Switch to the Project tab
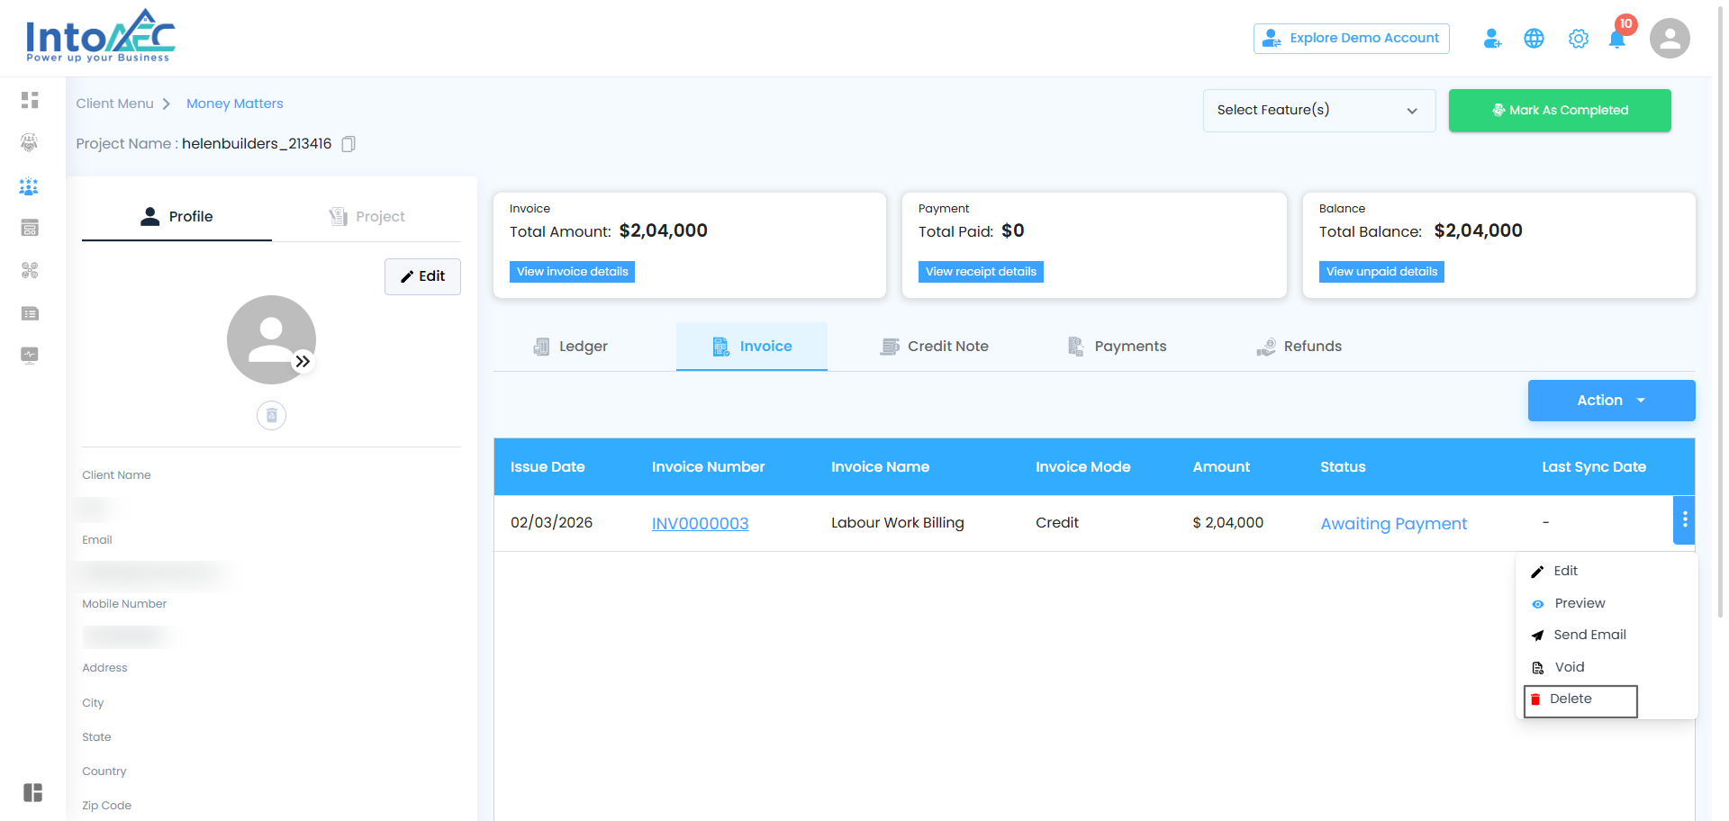 coord(367,216)
